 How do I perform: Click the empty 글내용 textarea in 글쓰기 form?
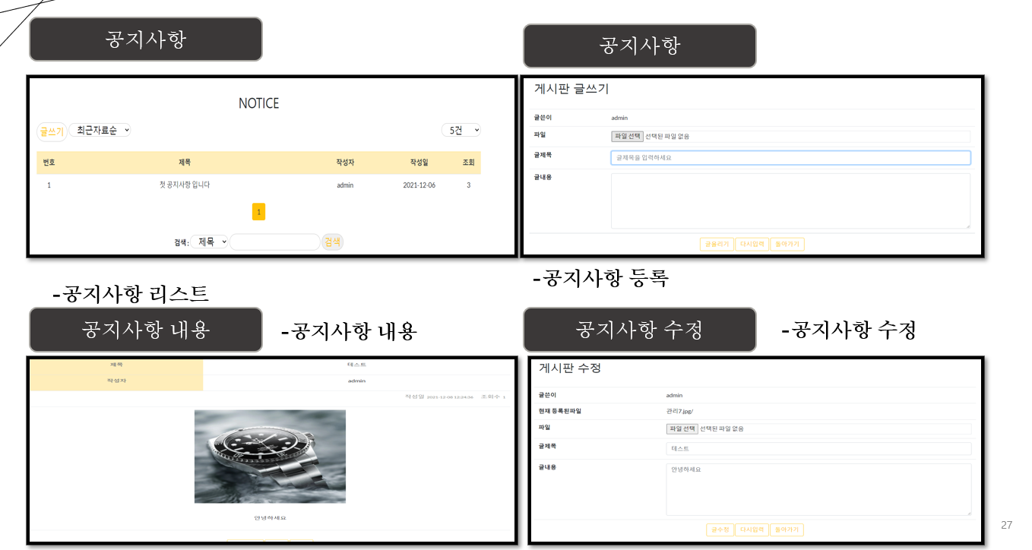(x=790, y=201)
